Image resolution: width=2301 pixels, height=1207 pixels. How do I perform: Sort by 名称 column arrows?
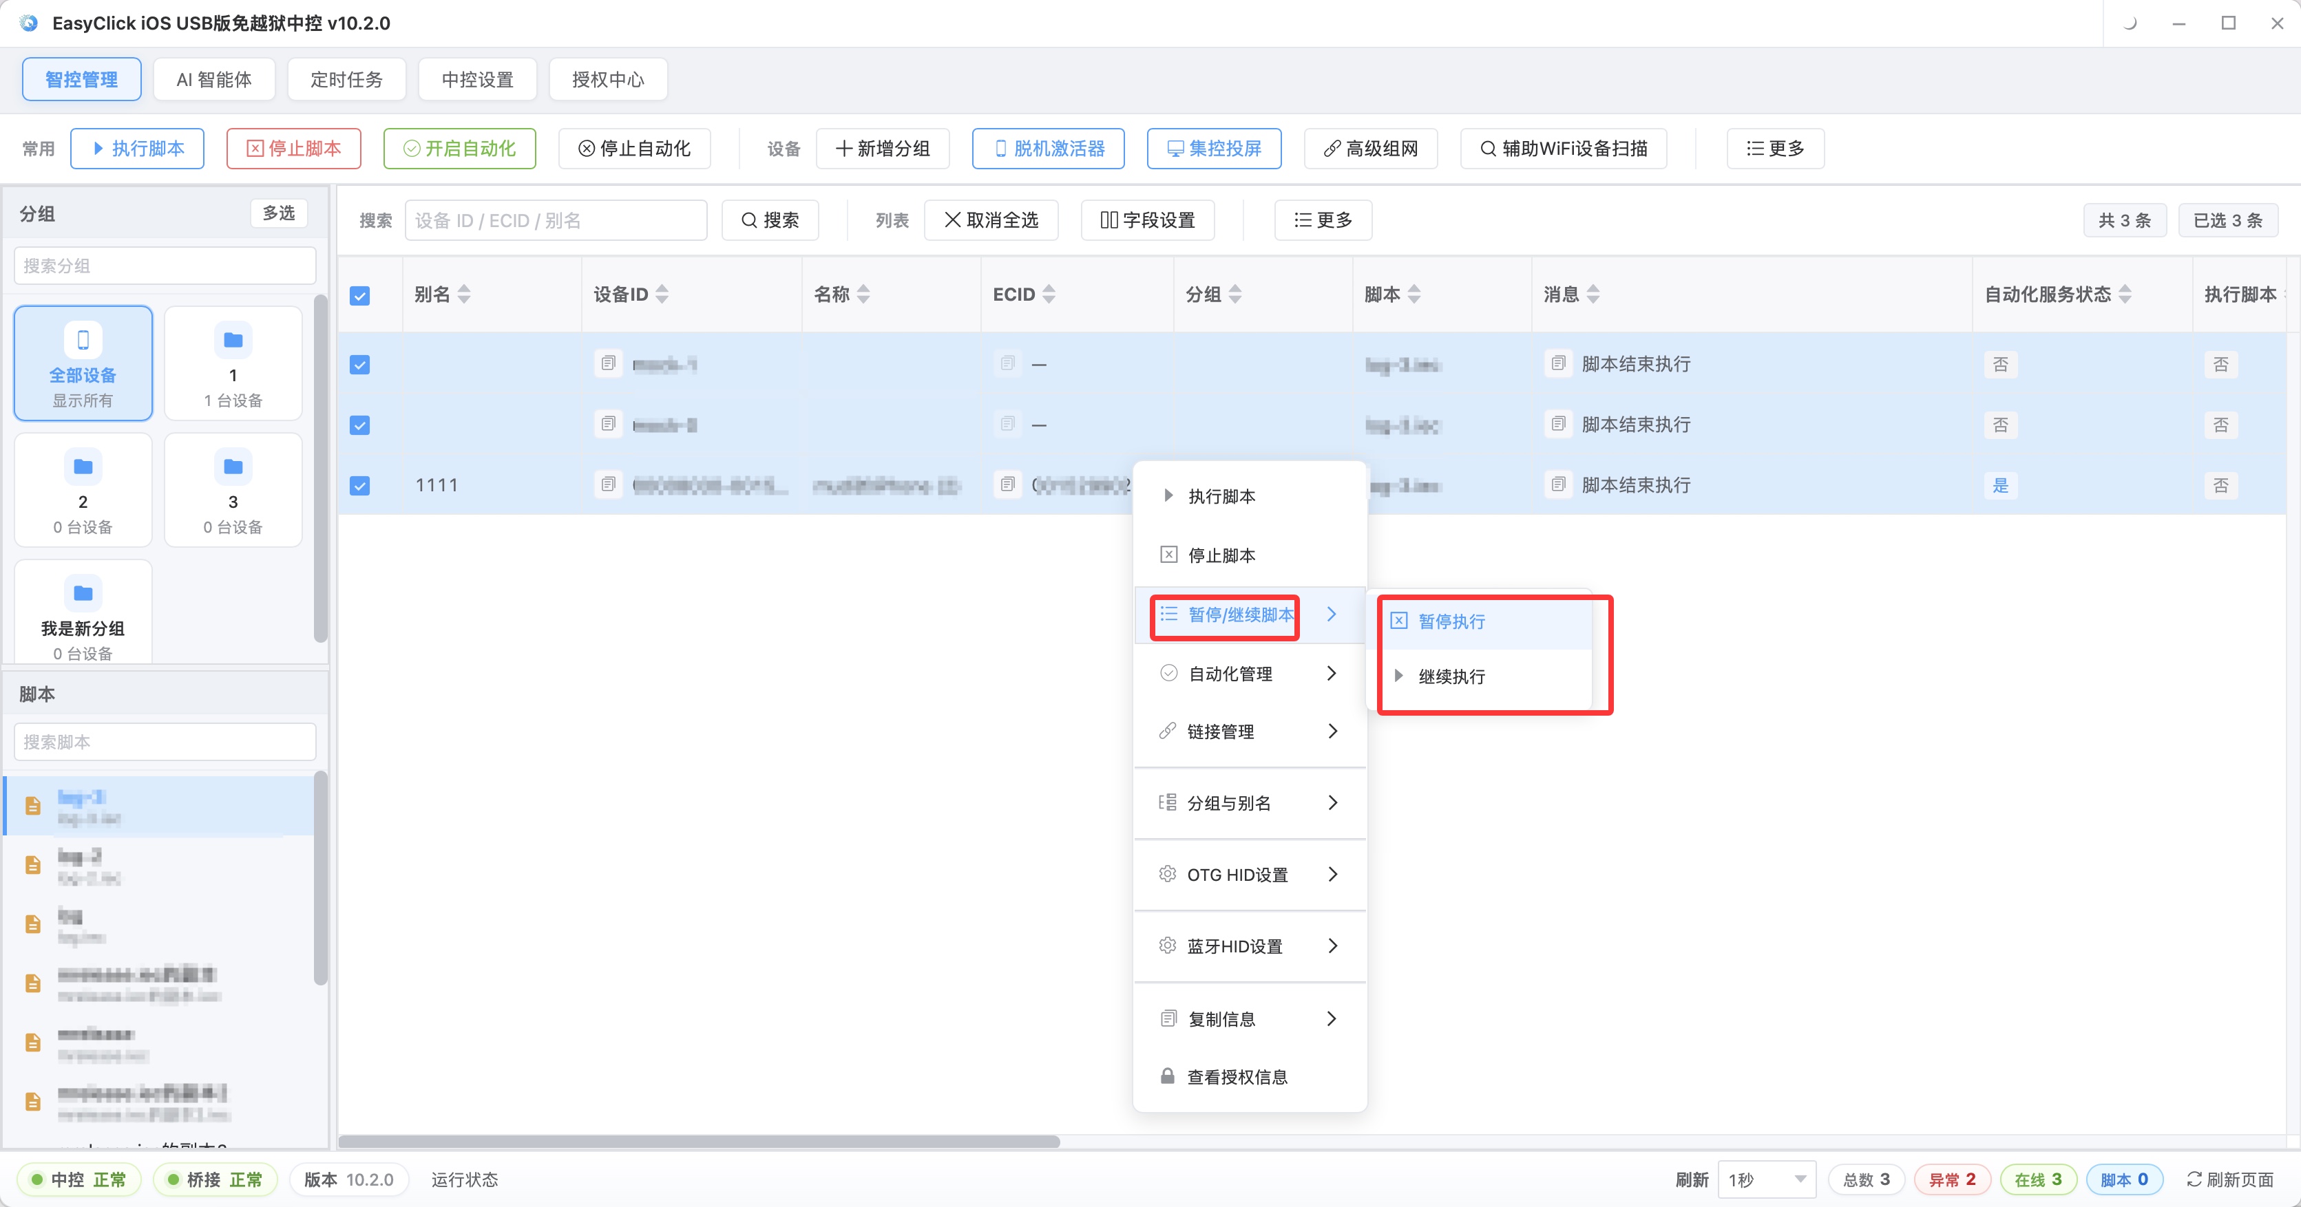(x=863, y=295)
